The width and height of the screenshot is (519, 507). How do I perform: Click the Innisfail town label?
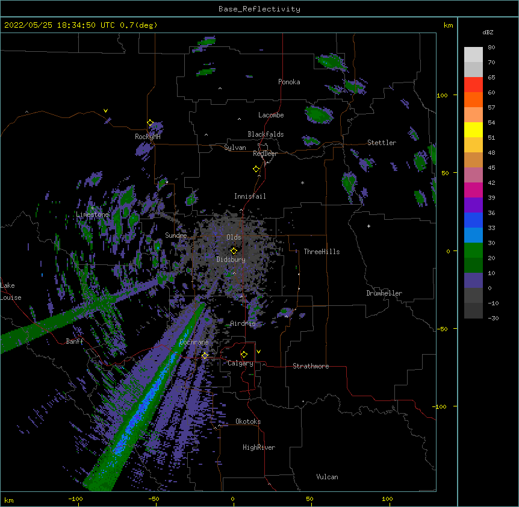tap(250, 196)
